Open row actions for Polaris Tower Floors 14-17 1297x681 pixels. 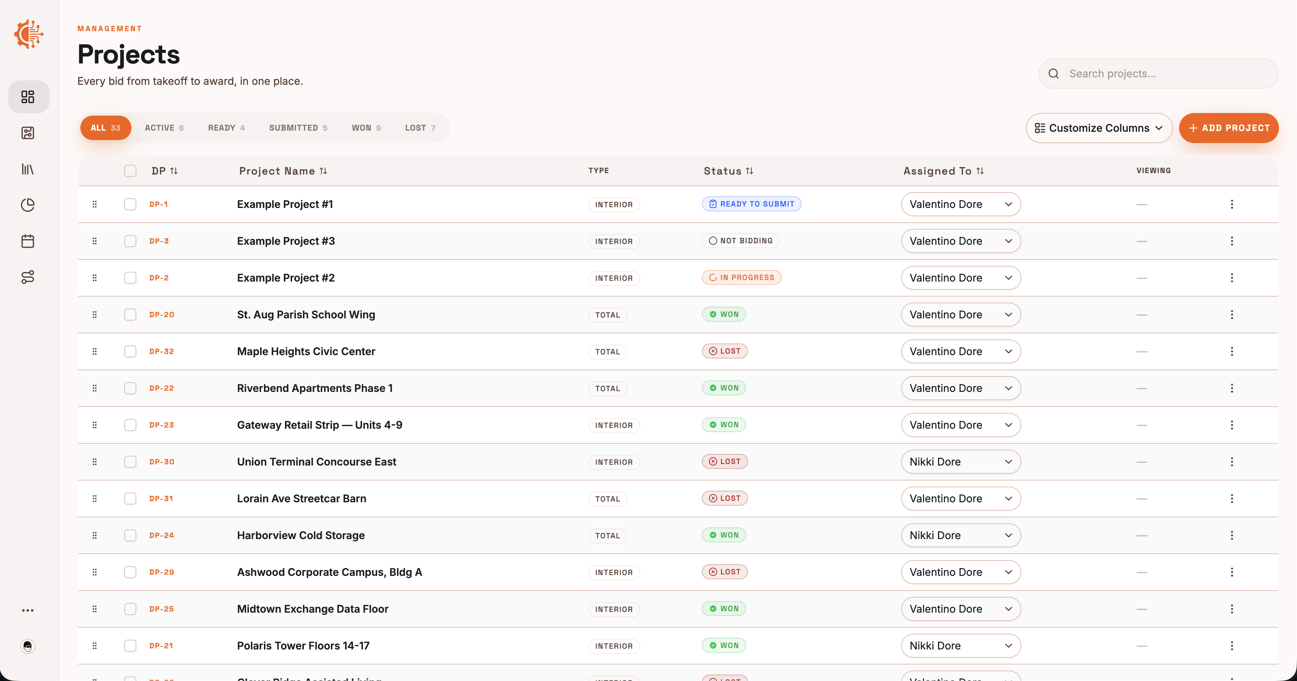point(1232,646)
